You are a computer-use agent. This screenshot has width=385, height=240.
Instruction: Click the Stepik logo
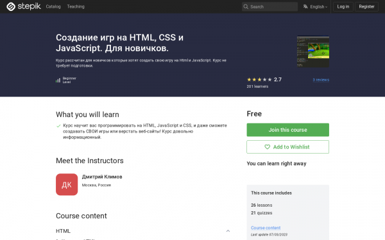24,6
